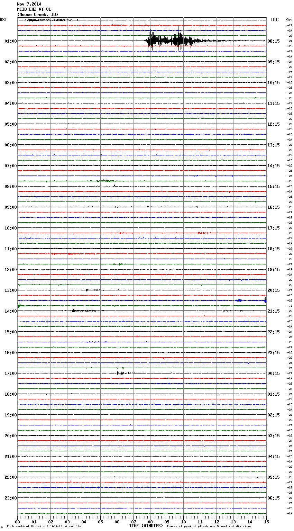This screenshot has width=294, height=531.
Task: Click the (Moose Creek, ID) station name
Action: tap(37, 15)
